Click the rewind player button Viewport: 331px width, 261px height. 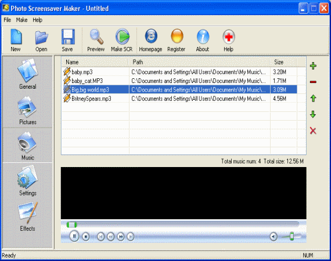click(110, 237)
